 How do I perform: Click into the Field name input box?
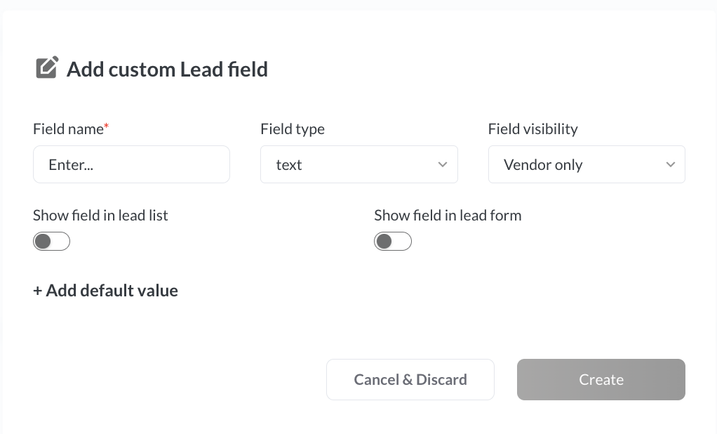pos(131,164)
